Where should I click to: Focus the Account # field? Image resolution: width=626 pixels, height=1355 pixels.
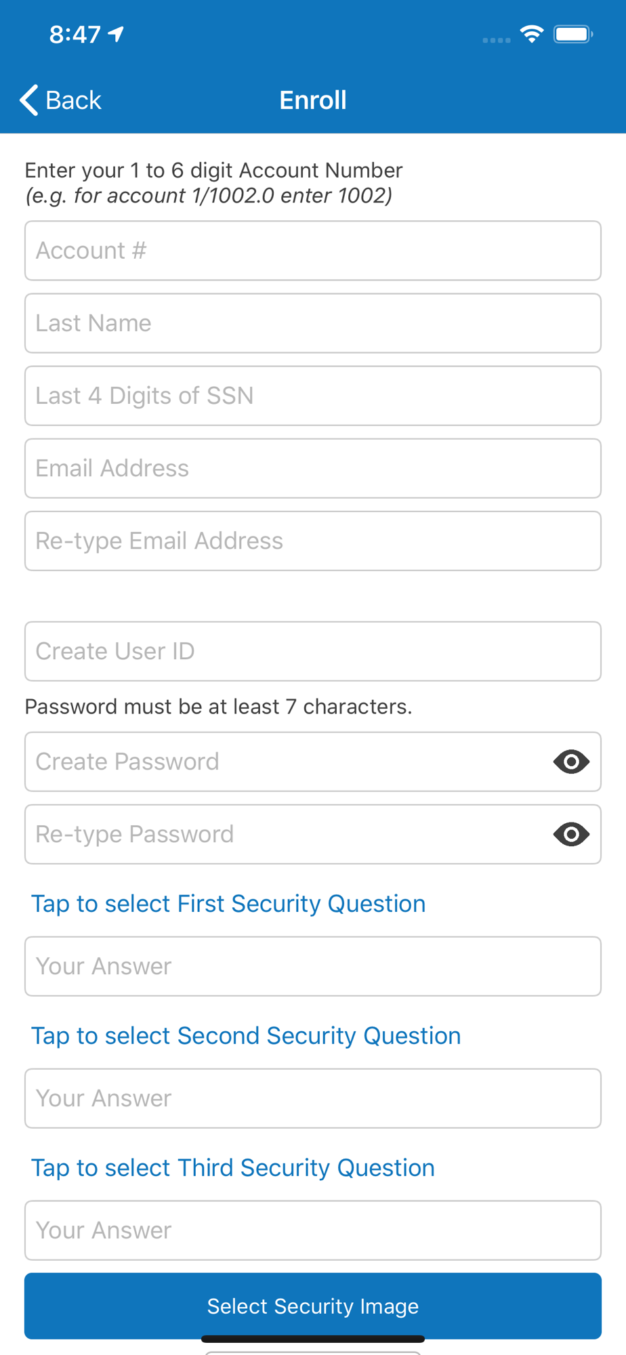point(313,251)
